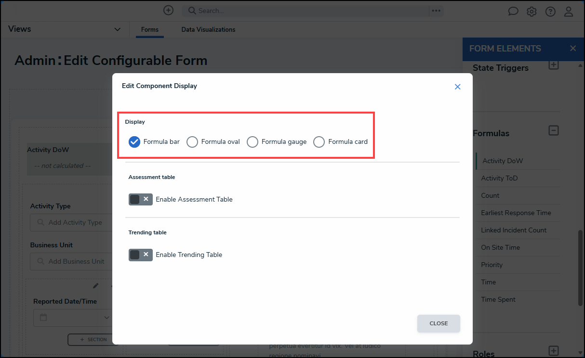The image size is (585, 358).
Task: Expand the State Triggers section
Action: (554, 65)
